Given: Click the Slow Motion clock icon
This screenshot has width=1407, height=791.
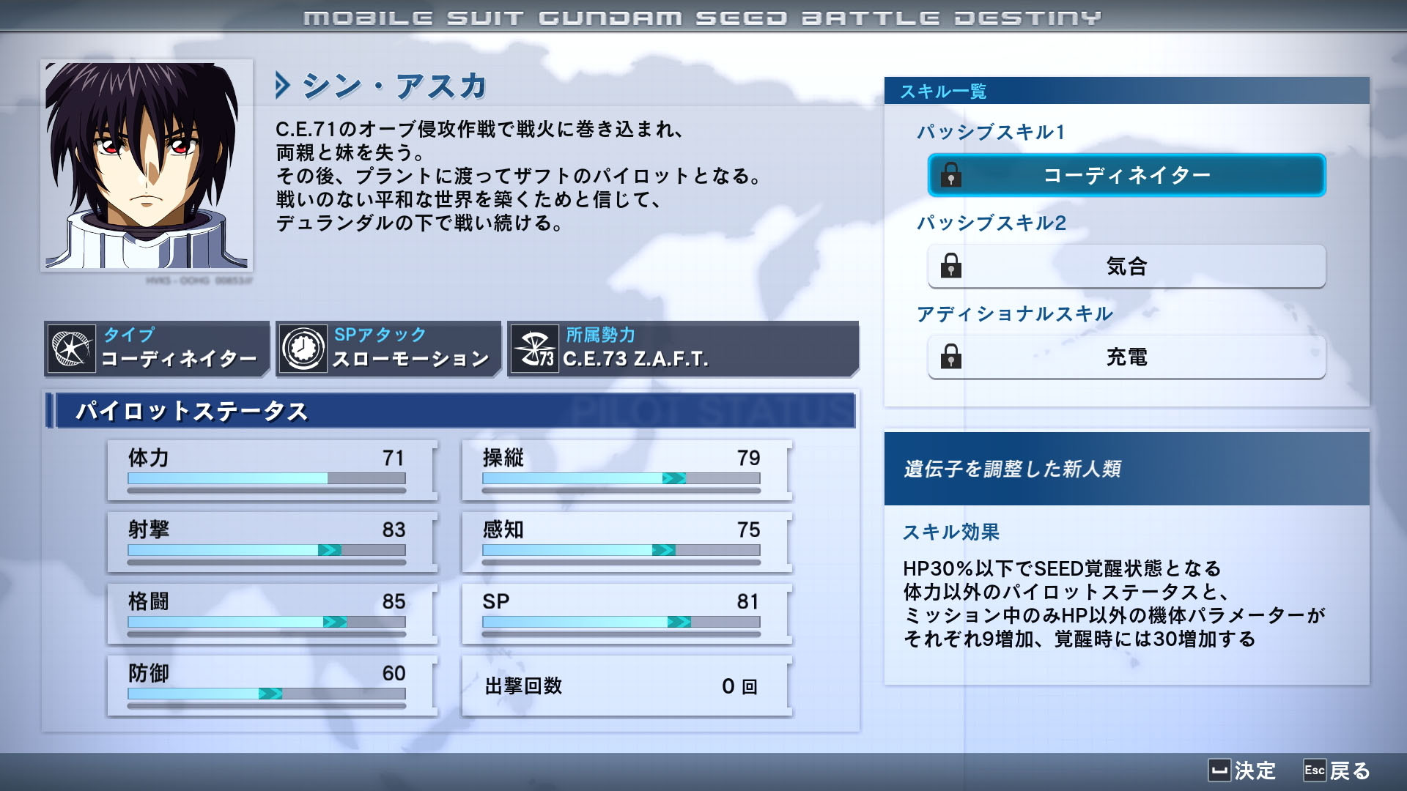Looking at the screenshot, I should coord(303,349).
